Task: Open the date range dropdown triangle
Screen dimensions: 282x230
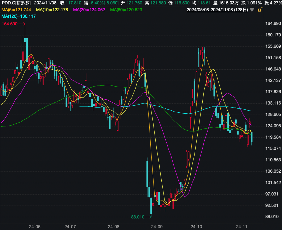Action: click(252, 10)
